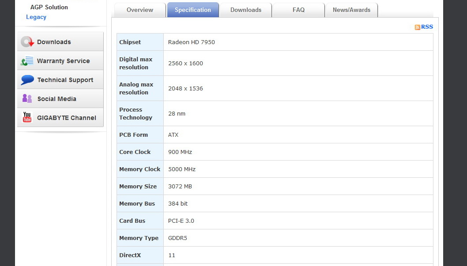Click the orange RSS feed icon
The width and height of the screenshot is (467, 266).
[417, 27]
